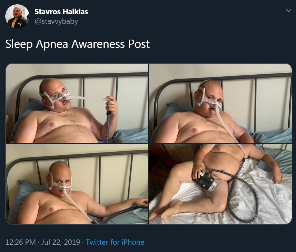Screen dimensions: 296x252
Task: Select the word Sleep in the tweet text
Action: click(x=19, y=44)
